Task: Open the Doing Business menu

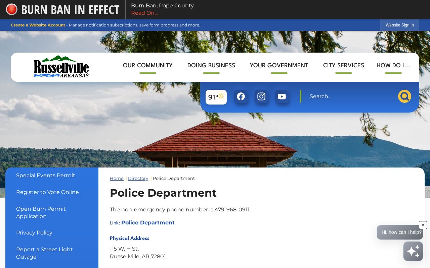Action: pyautogui.click(x=211, y=65)
